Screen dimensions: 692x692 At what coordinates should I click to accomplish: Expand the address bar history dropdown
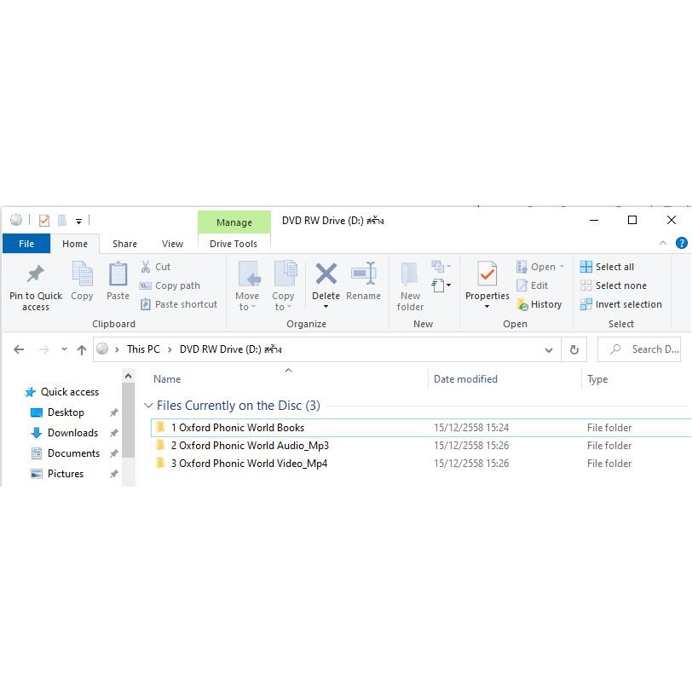[549, 350]
